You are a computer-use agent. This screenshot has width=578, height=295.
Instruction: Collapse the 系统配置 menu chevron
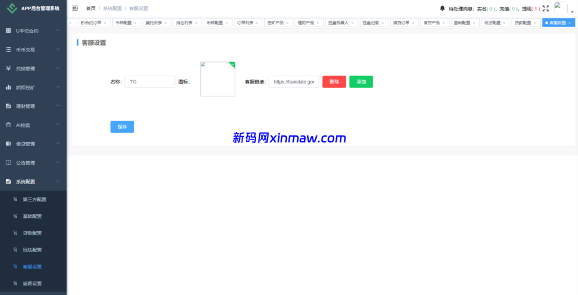[x=58, y=182]
